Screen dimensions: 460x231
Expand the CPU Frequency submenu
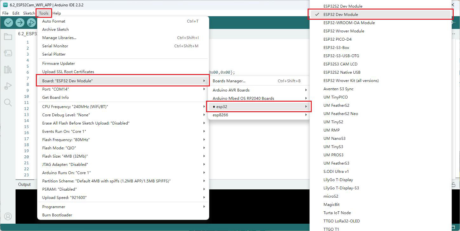point(123,107)
